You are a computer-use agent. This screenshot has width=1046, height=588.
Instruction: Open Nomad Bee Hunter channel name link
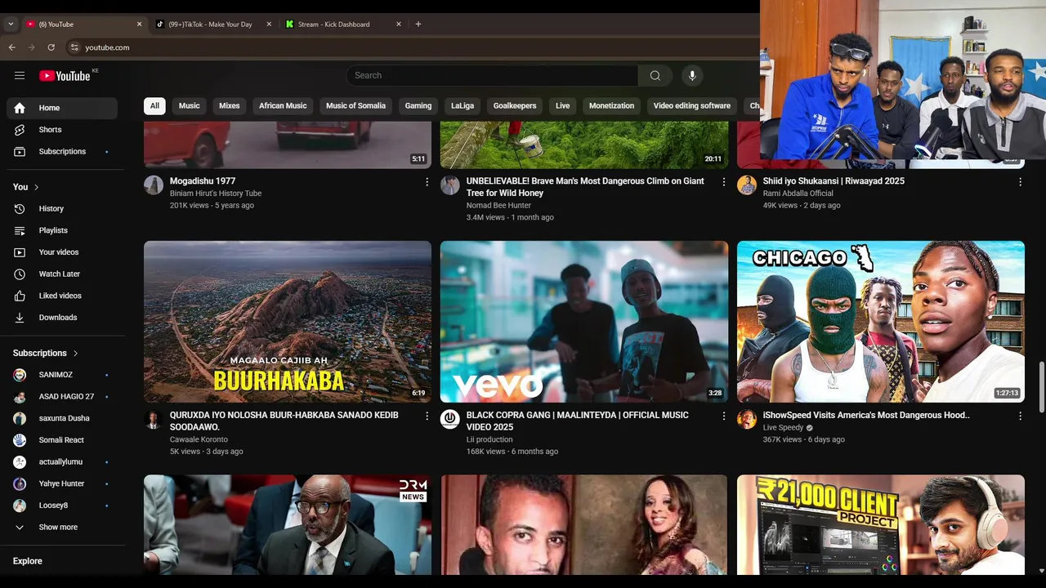[x=498, y=206]
